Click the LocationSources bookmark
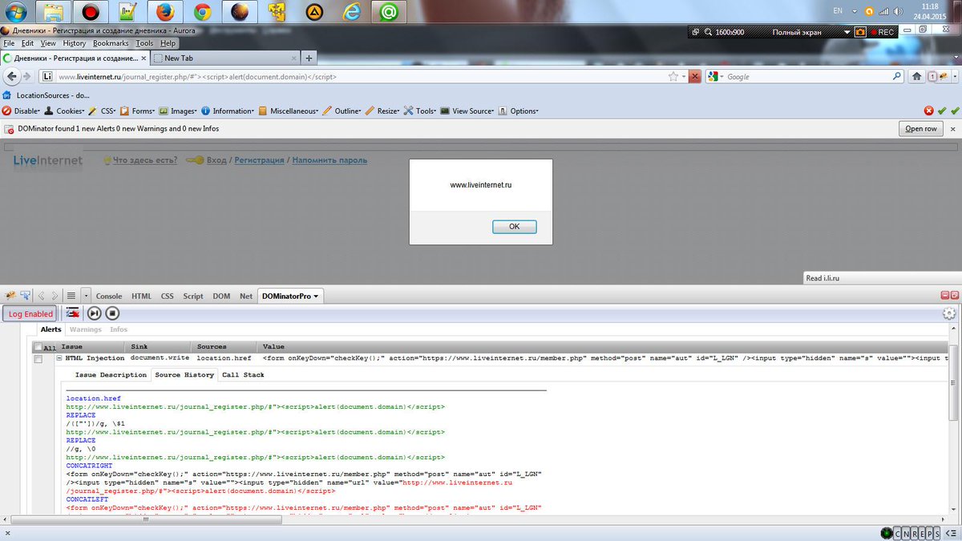 pos(46,95)
